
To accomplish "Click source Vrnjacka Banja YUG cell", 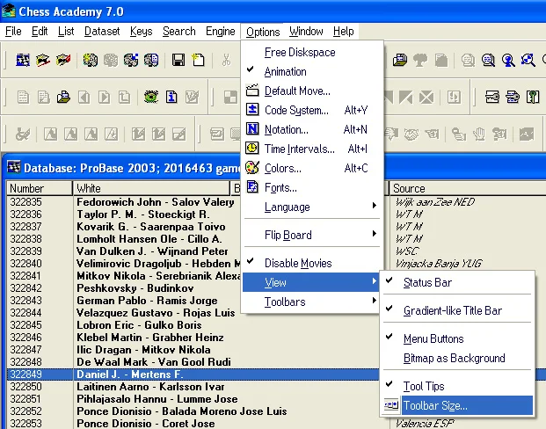I will tap(439, 264).
